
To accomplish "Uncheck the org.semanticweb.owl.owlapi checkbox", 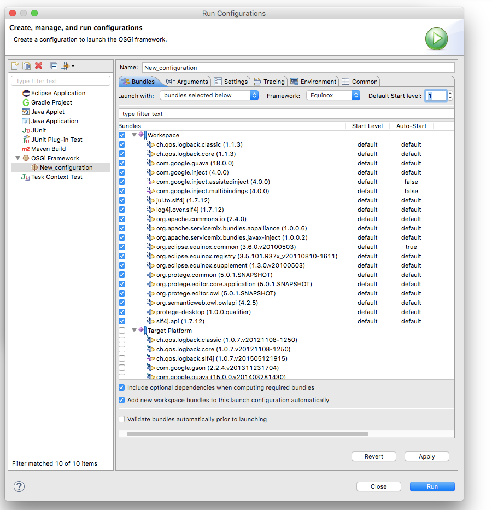I will (x=122, y=303).
